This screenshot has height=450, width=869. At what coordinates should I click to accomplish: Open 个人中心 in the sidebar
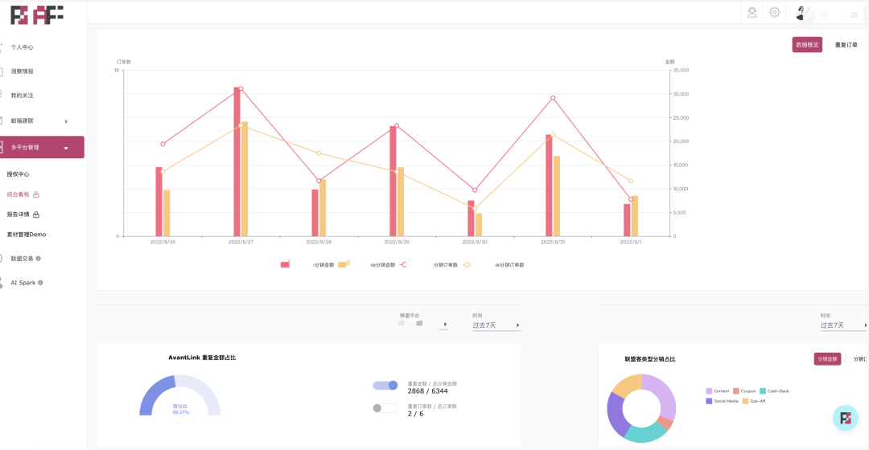tap(23, 47)
